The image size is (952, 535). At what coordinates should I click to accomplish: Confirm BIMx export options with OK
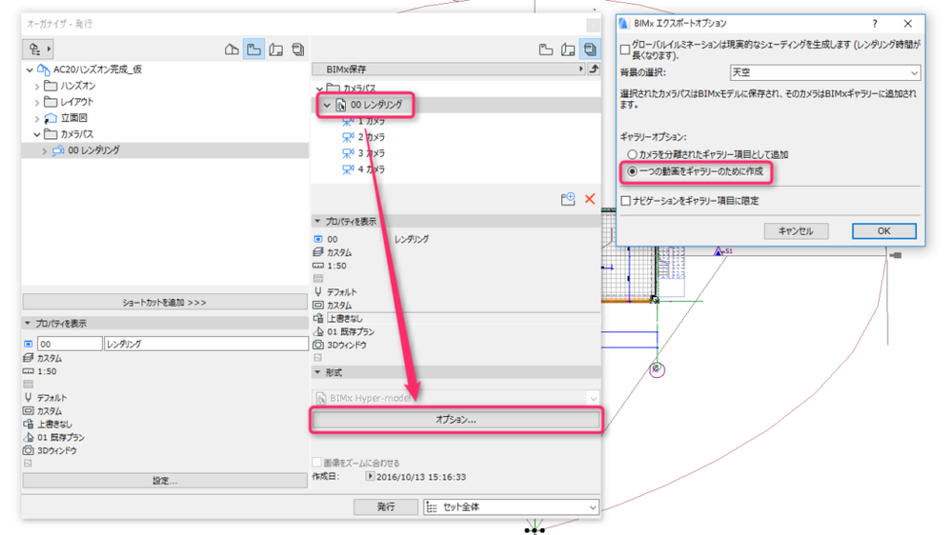click(x=884, y=231)
